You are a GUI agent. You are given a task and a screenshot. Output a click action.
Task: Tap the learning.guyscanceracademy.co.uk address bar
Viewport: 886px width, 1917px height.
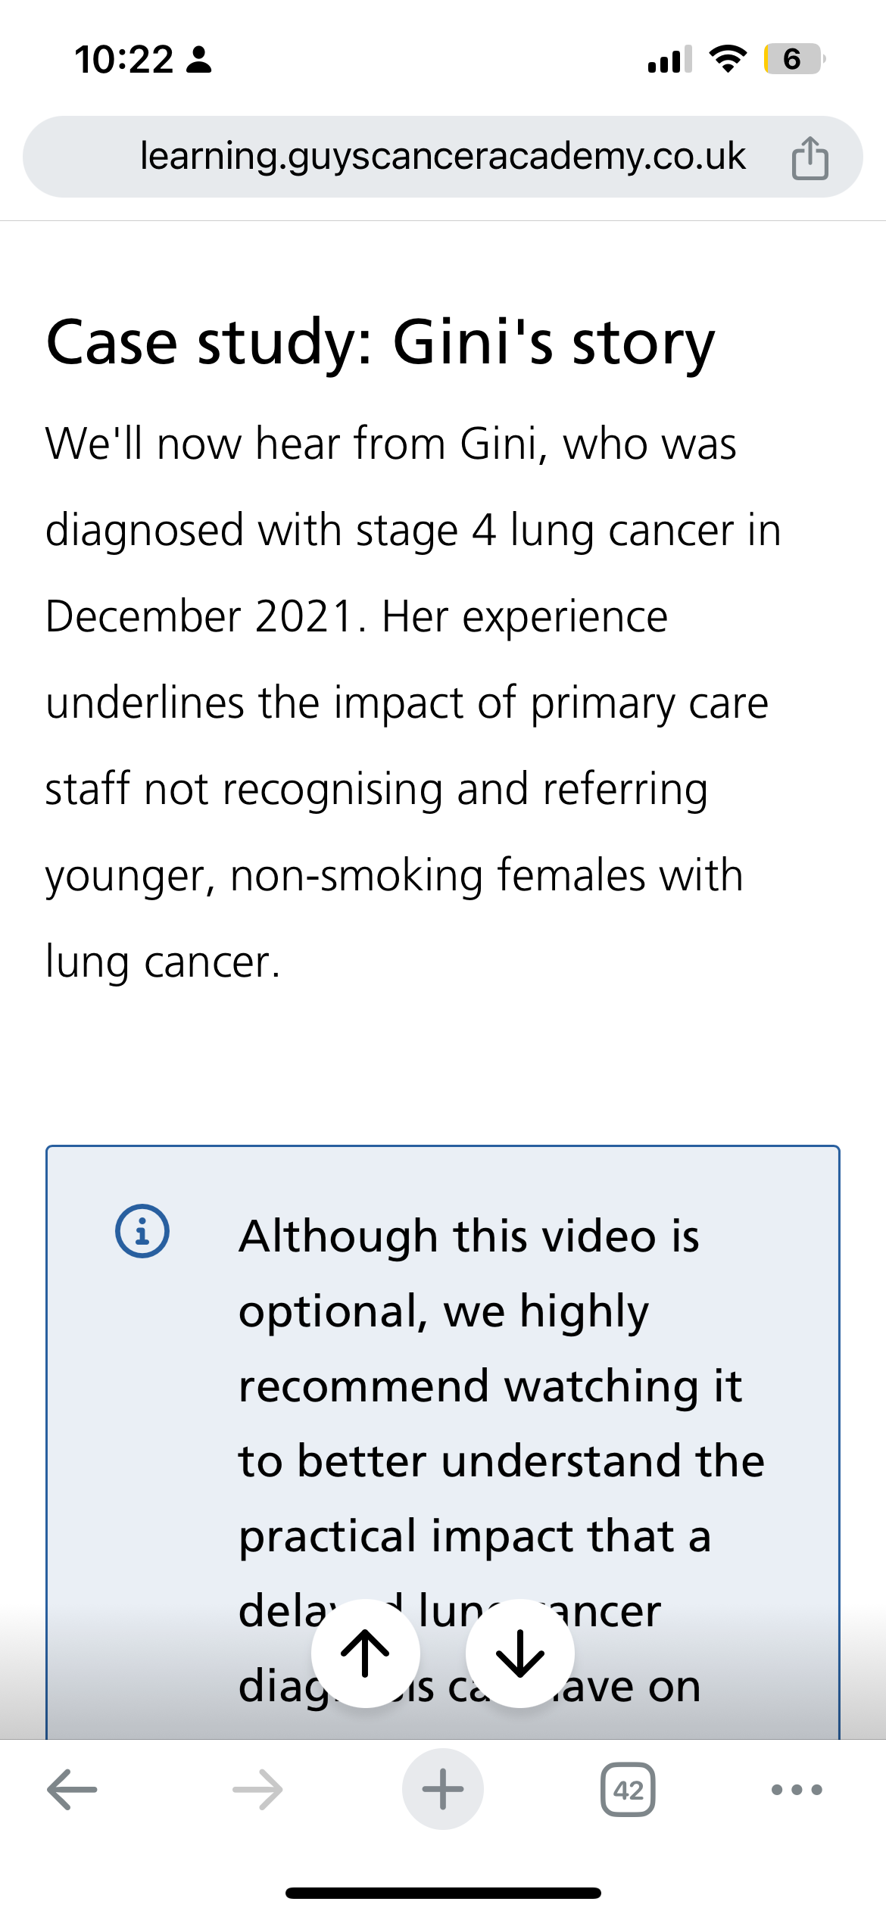point(442,156)
